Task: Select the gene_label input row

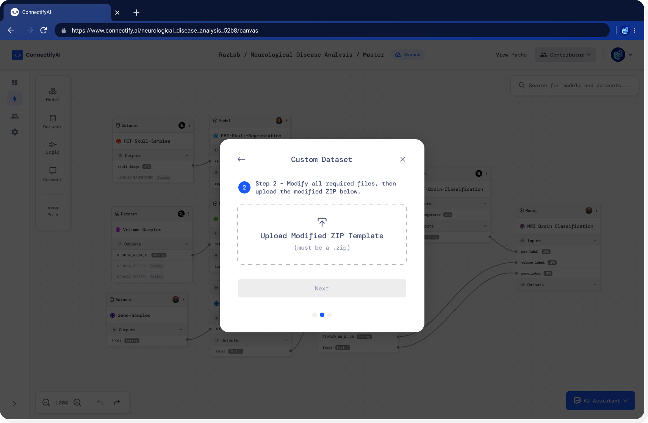Action: pyautogui.click(x=558, y=273)
